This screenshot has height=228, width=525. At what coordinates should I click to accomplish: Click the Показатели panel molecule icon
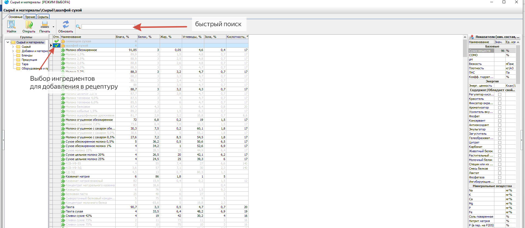[471, 37]
